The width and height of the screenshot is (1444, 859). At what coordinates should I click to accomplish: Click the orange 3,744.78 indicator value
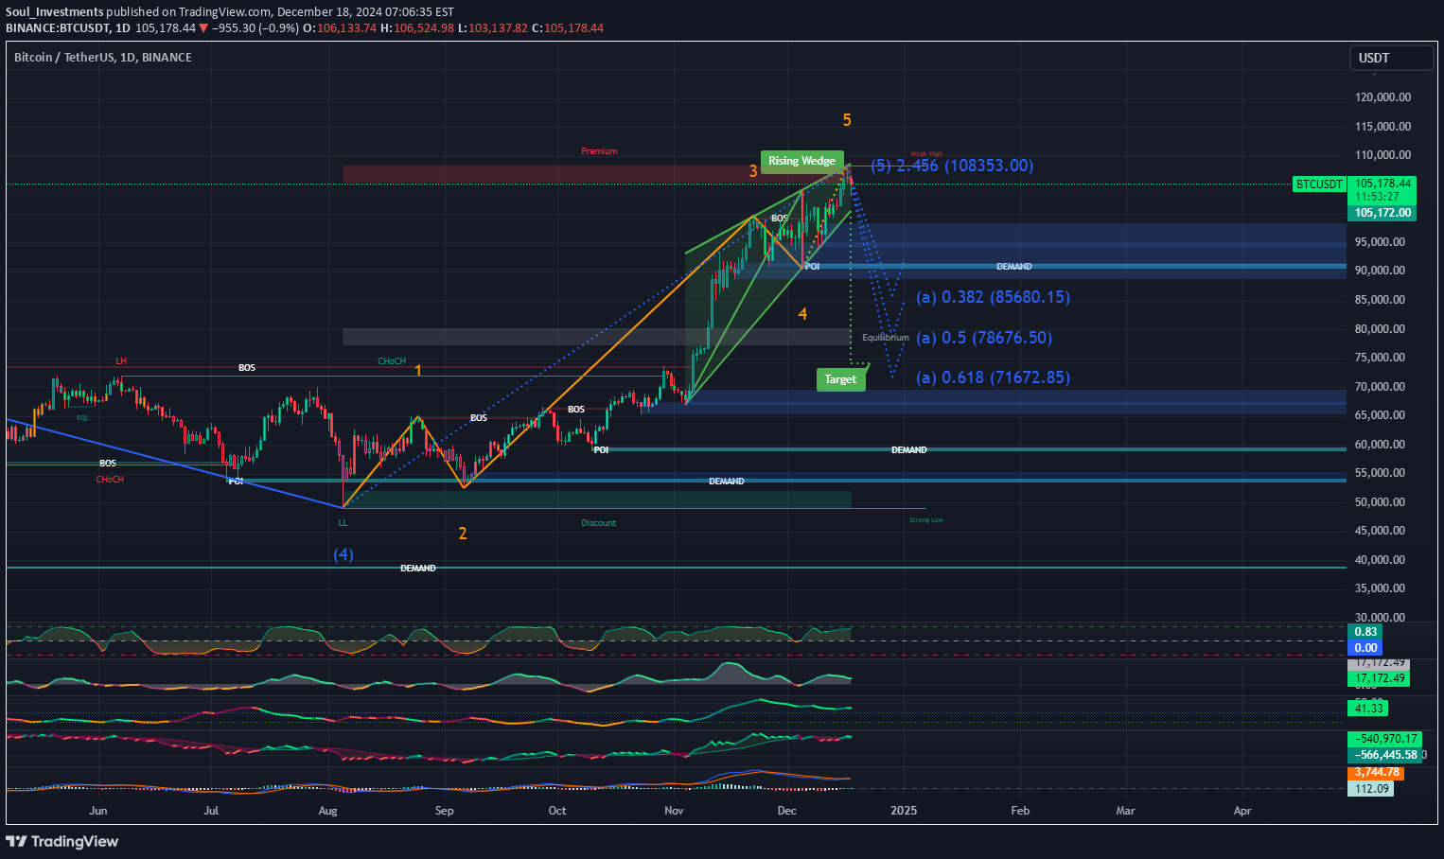click(x=1377, y=773)
